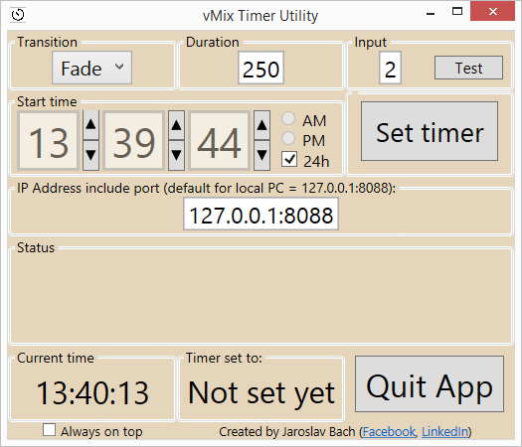Increase the start time minutes with up arrow

[176, 125]
